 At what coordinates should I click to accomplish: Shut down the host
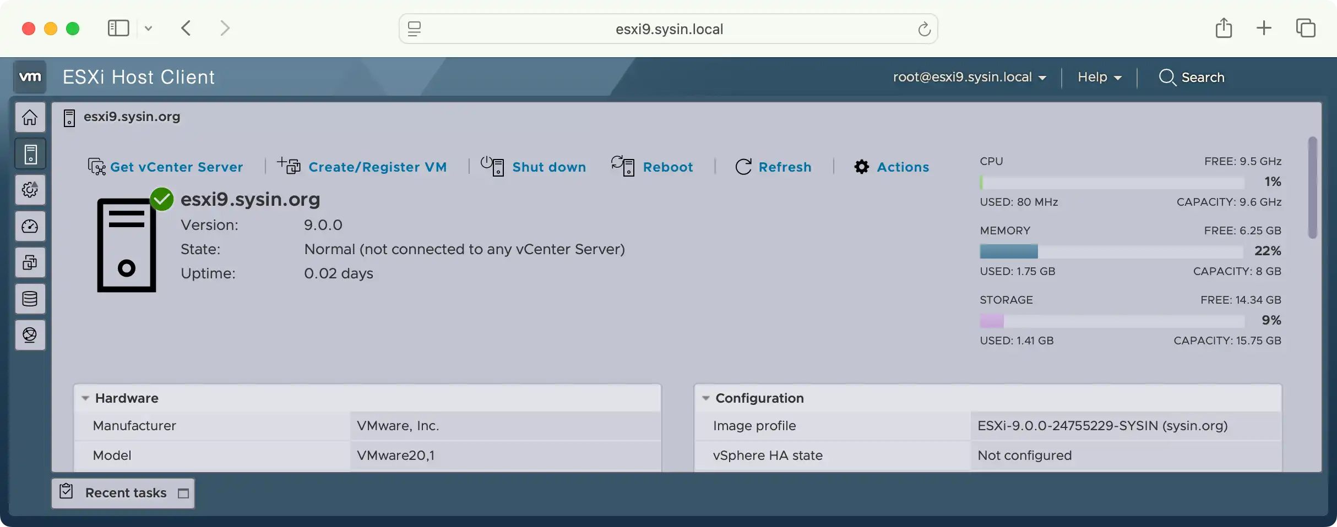pos(549,167)
